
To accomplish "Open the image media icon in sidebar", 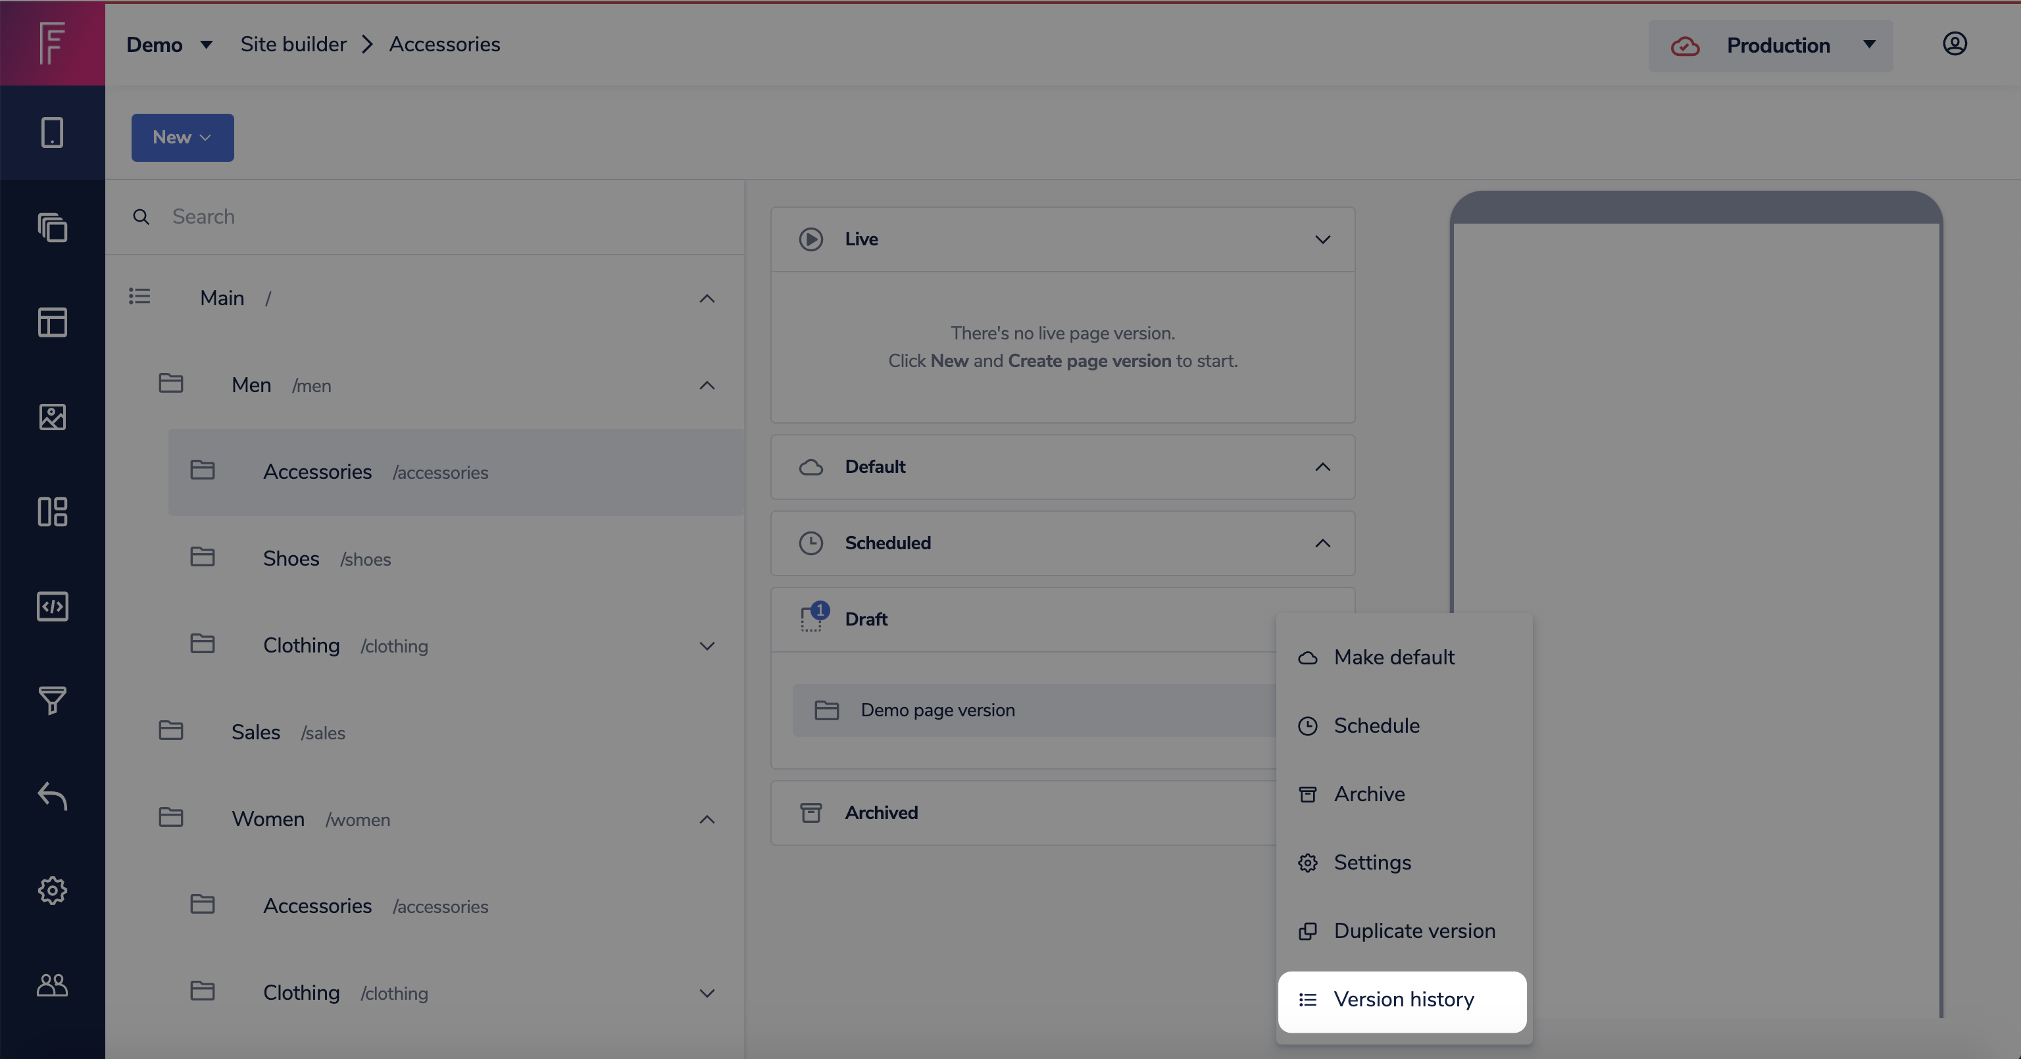I will [x=53, y=417].
